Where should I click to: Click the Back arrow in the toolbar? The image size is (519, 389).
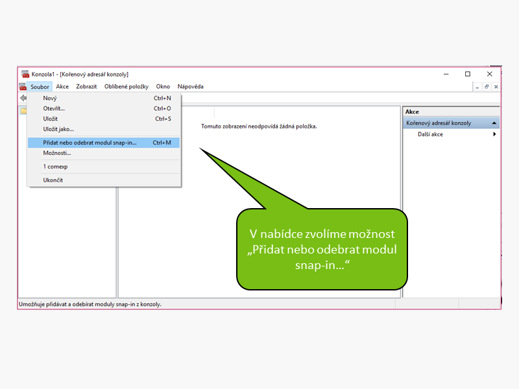pyautogui.click(x=23, y=98)
